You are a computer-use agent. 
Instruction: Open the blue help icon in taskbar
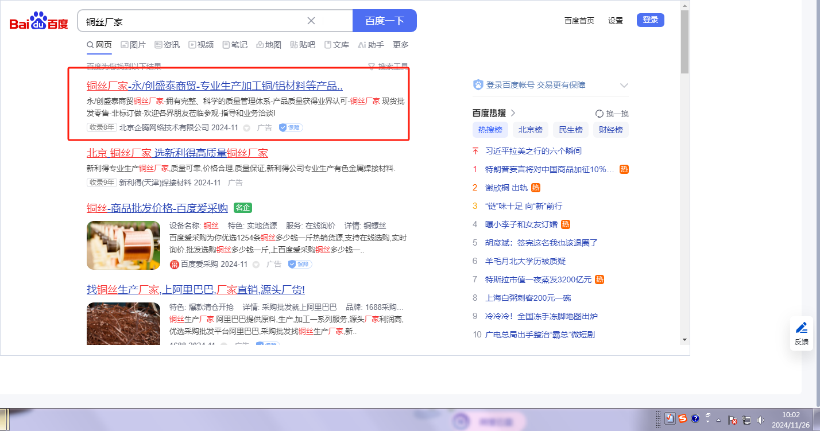click(x=695, y=419)
